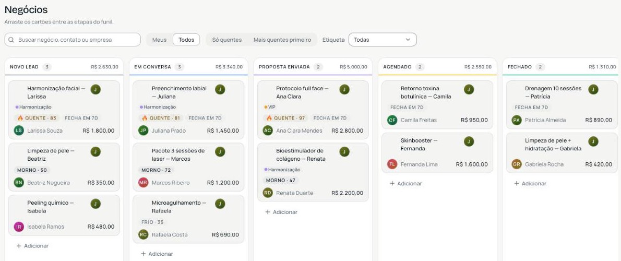621x261 pixels.
Task: Click the FRIO · 35 badge
Action: point(152,222)
